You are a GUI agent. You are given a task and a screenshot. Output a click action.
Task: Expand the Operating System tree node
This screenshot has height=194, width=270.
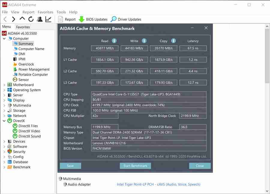pyautogui.click(x=4, y=90)
